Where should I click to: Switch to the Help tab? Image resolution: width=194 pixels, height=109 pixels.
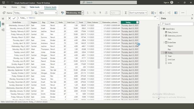[23, 7]
